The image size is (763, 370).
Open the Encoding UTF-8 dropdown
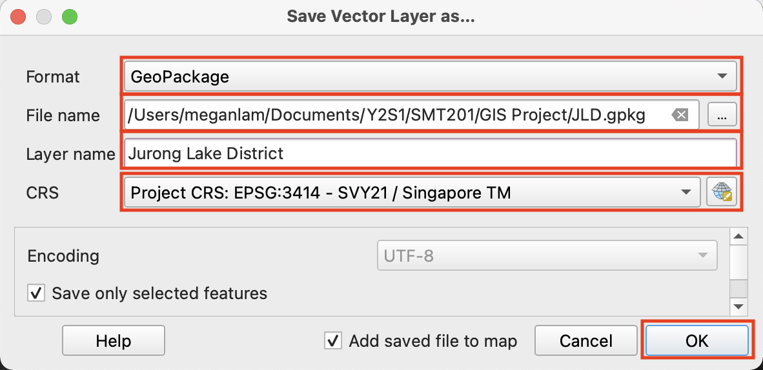547,256
